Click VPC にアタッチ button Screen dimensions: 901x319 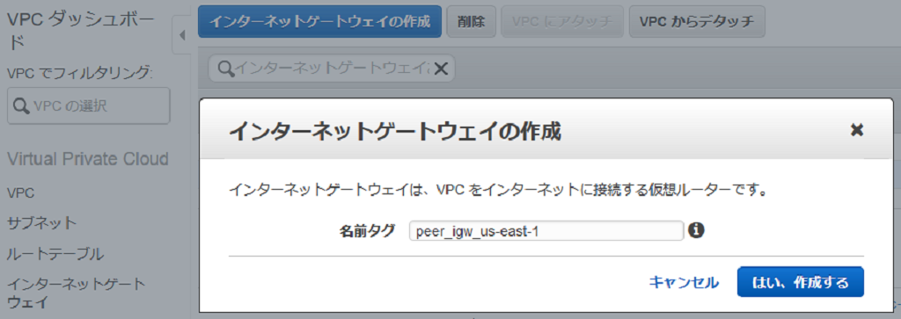click(x=562, y=22)
